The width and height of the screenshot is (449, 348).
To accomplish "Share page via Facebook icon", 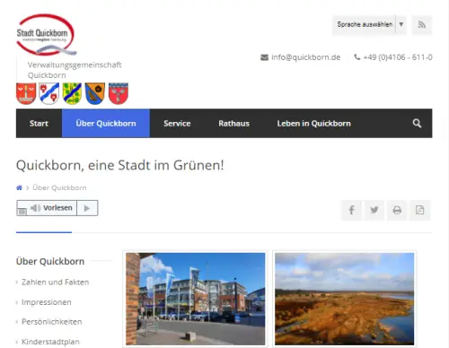I will (351, 210).
